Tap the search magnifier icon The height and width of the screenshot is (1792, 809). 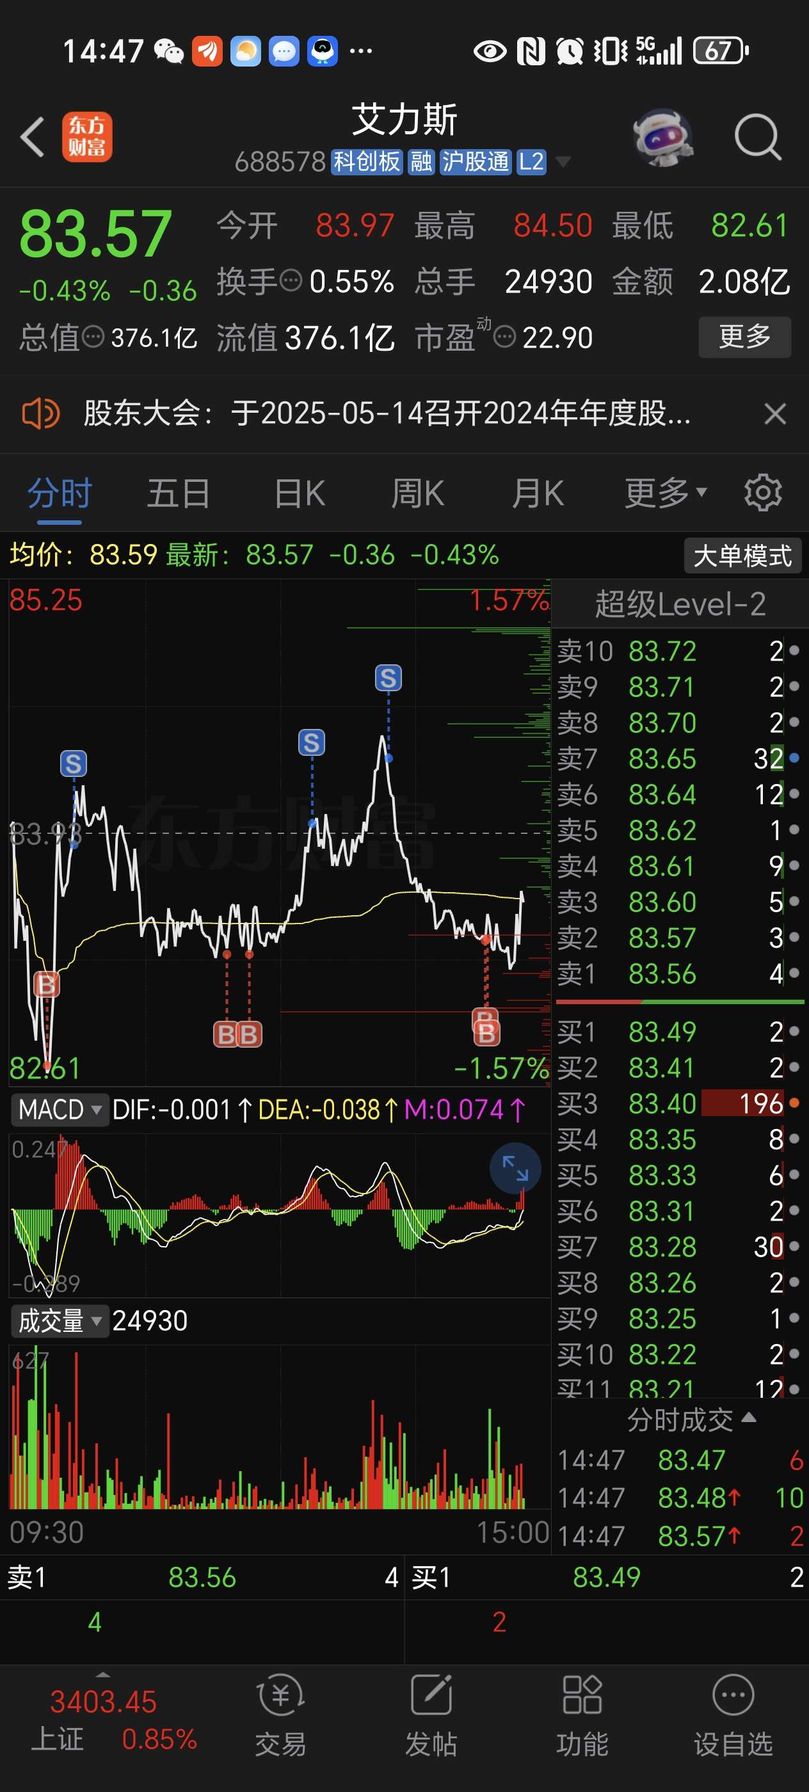(758, 137)
